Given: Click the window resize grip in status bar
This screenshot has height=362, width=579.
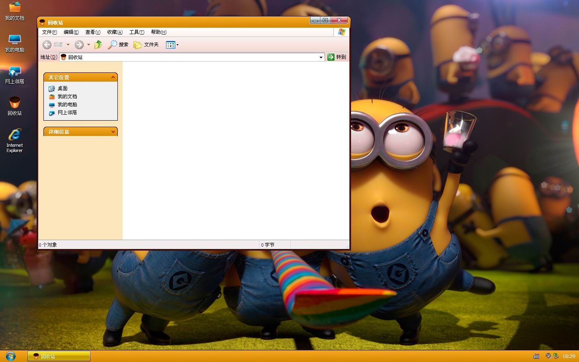Looking at the screenshot, I should [347, 246].
